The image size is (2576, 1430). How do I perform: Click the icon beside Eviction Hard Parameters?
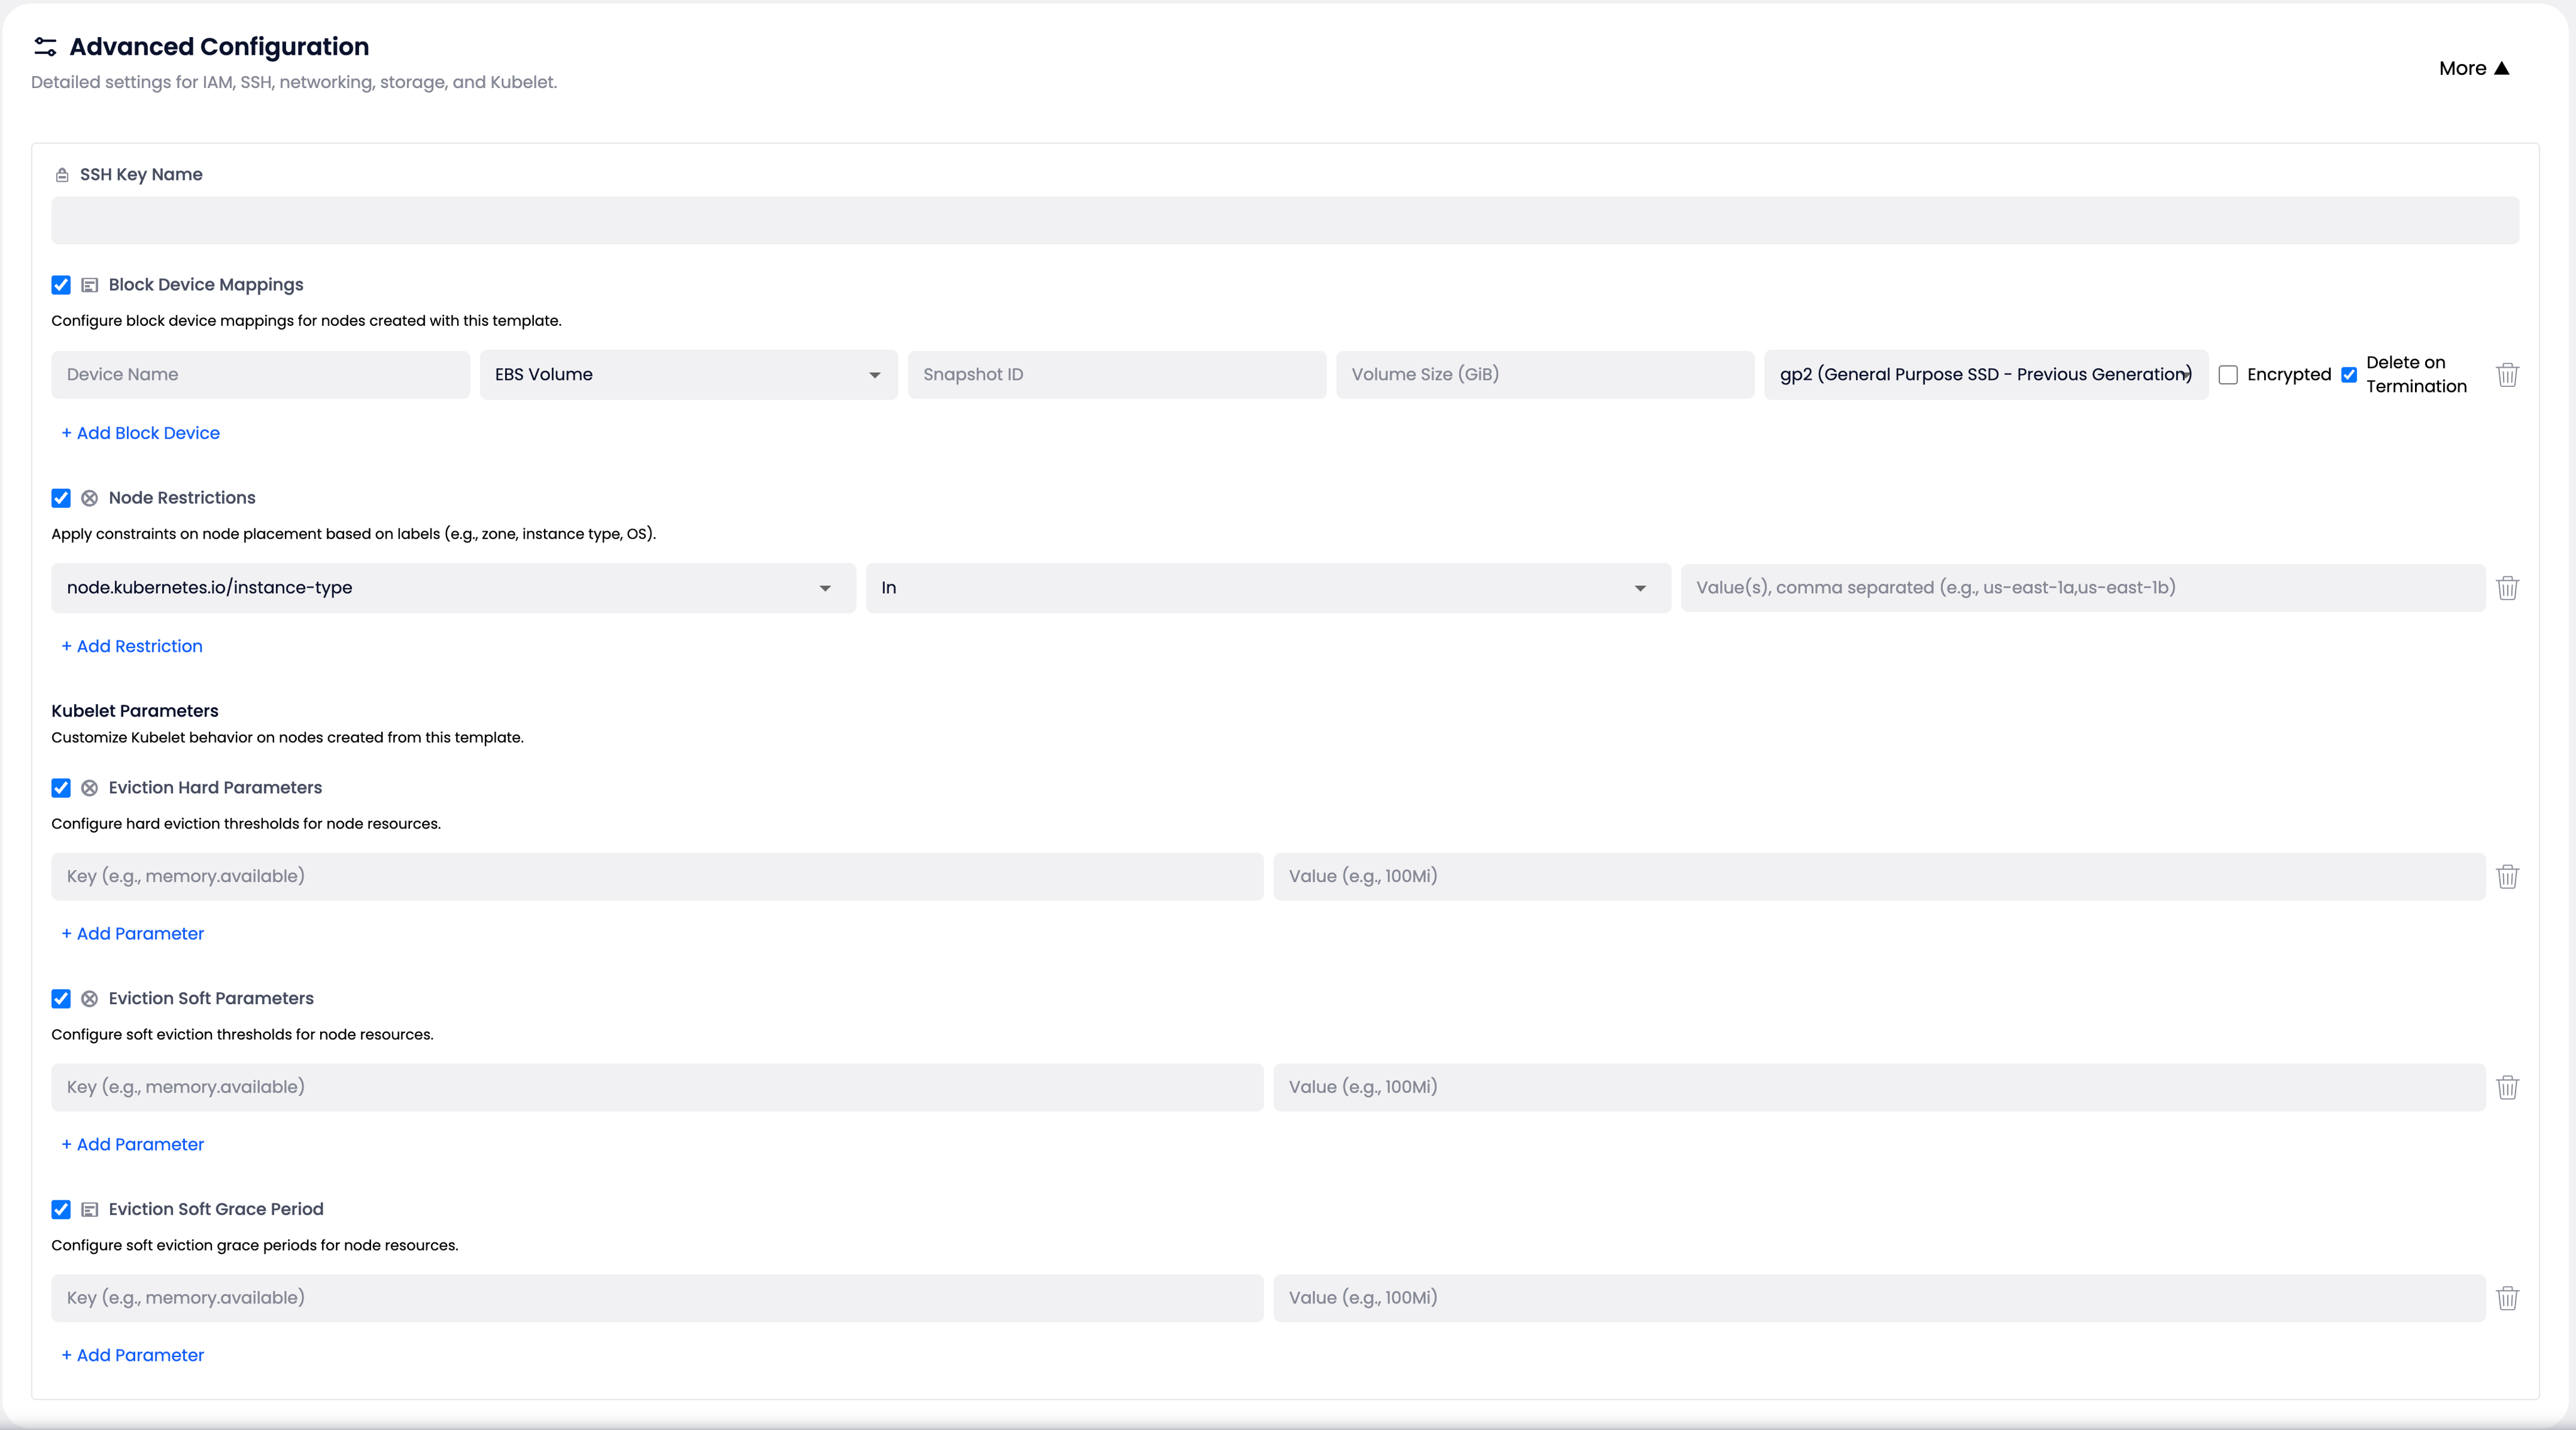89,788
